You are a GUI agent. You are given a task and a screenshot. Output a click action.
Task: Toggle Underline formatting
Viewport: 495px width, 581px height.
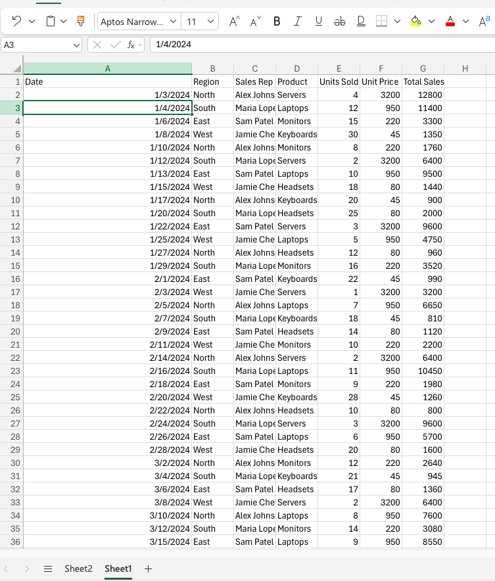tap(318, 22)
